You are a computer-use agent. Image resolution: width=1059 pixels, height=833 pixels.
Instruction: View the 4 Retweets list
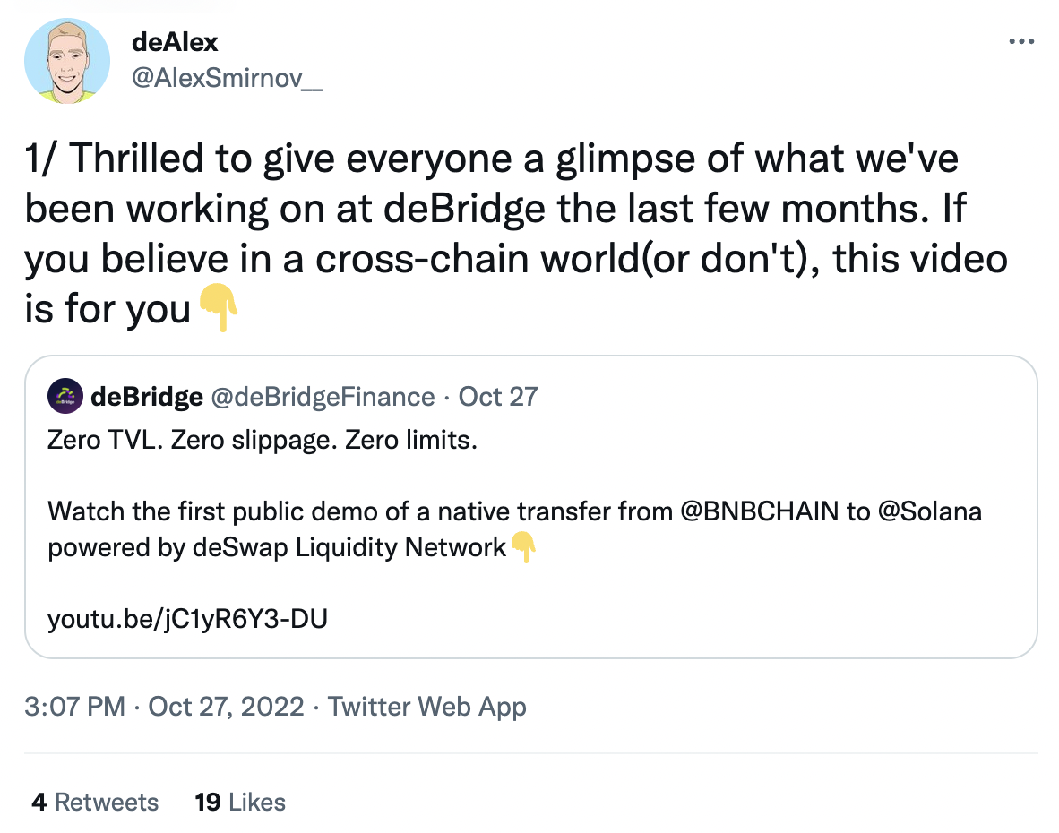[95, 802]
